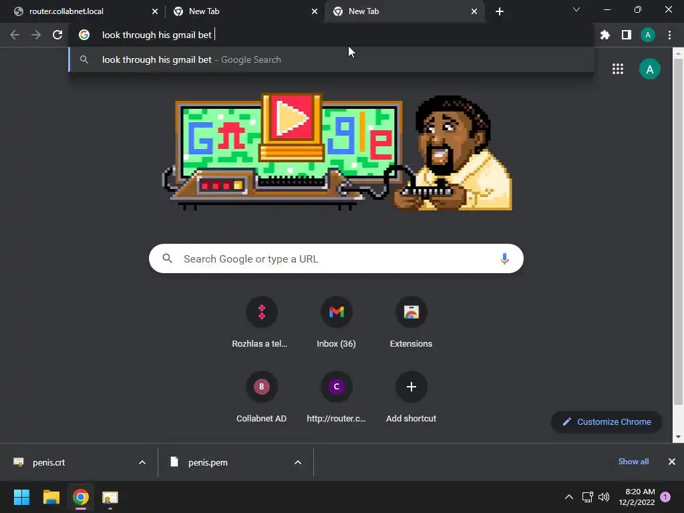Click the Search Google or type a URL box

pos(336,259)
